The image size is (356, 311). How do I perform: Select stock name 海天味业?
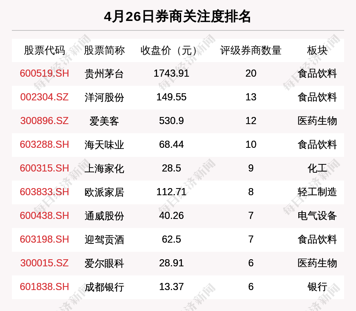click(104, 145)
